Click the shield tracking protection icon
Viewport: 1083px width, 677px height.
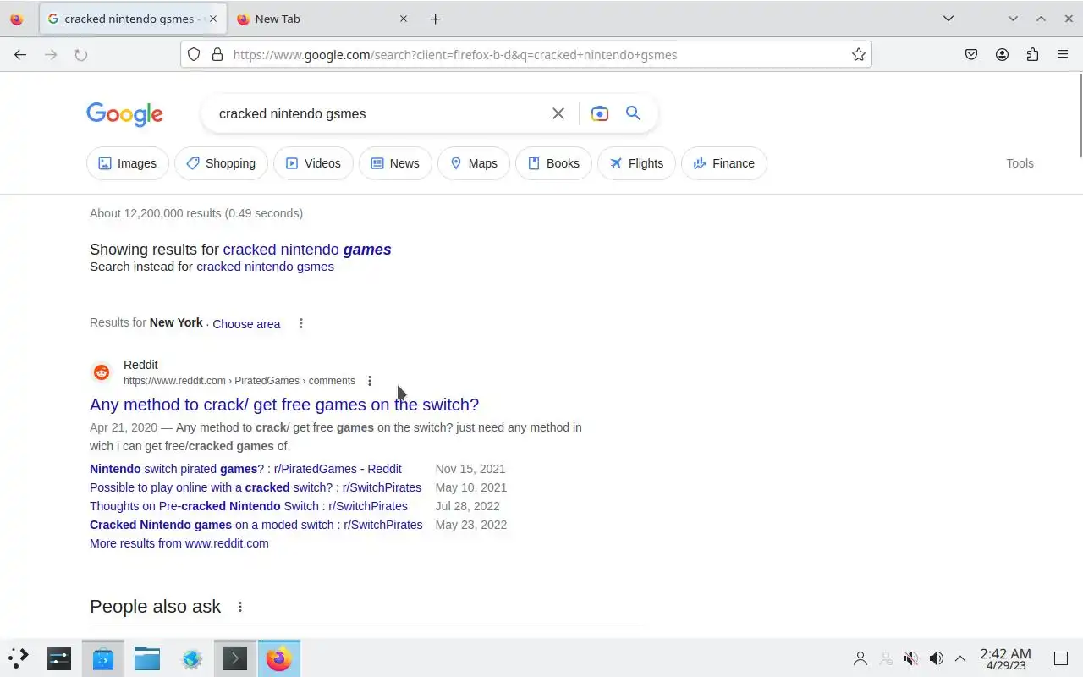coord(194,55)
